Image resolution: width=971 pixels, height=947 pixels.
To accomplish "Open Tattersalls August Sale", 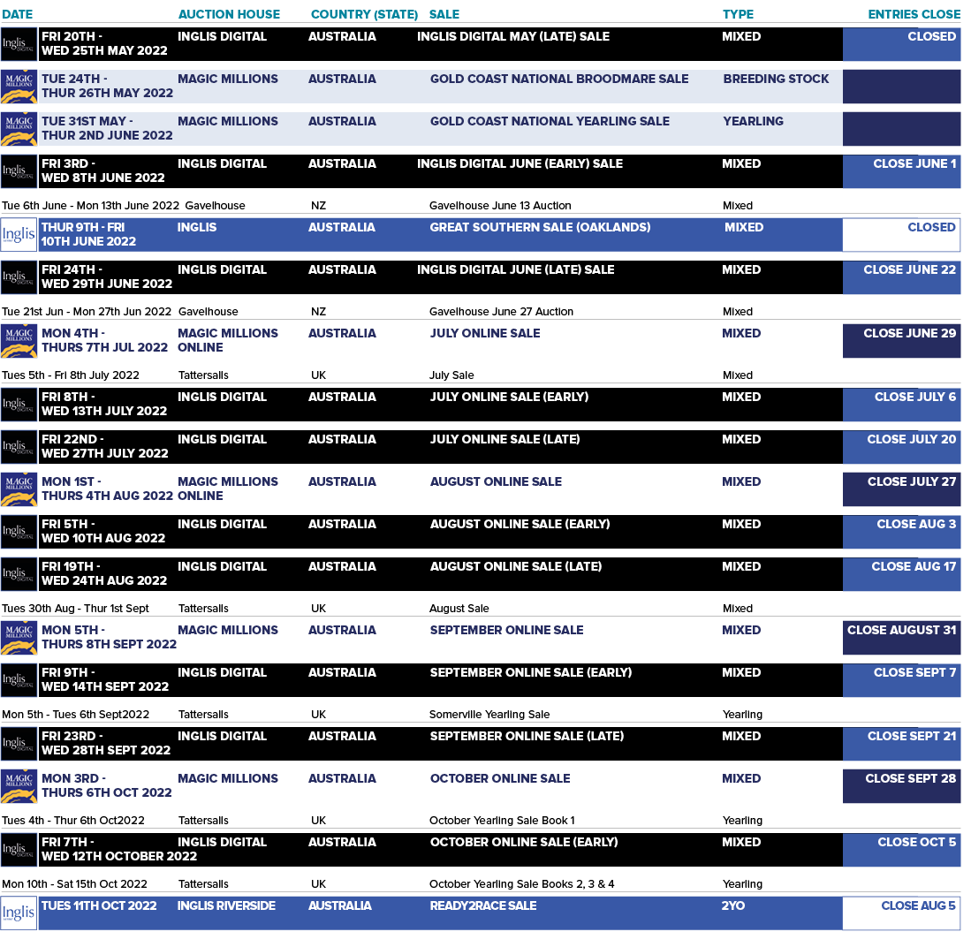I will pyautogui.click(x=459, y=608).
